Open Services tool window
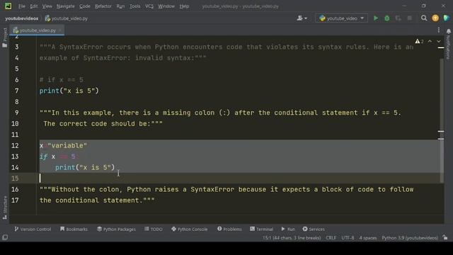453x255 pixels. (x=314, y=229)
